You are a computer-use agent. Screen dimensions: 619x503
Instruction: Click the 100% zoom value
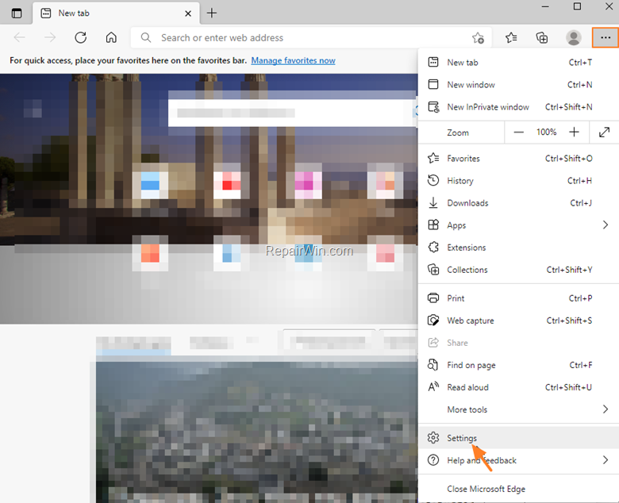546,132
